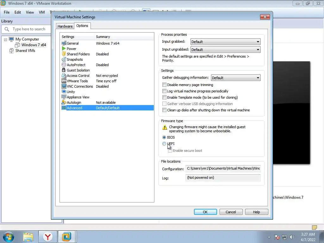The height and width of the screenshot is (243, 324).
Task: Select the BIOS firmware radio button
Action: pyautogui.click(x=164, y=137)
